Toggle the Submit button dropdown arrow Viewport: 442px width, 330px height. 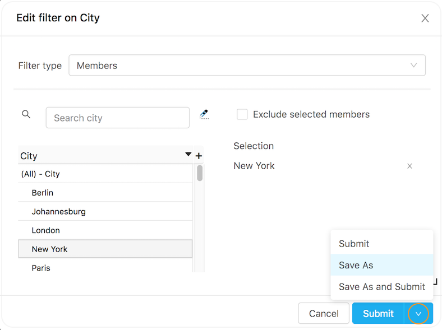click(418, 314)
